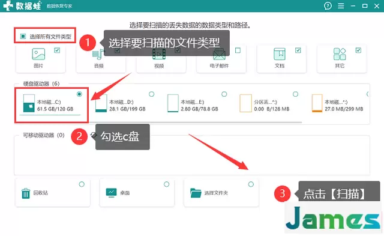Image resolution: width=384 pixels, height=236 pixels.
Task: Click the 其它 other types icon
Action: coord(340,54)
